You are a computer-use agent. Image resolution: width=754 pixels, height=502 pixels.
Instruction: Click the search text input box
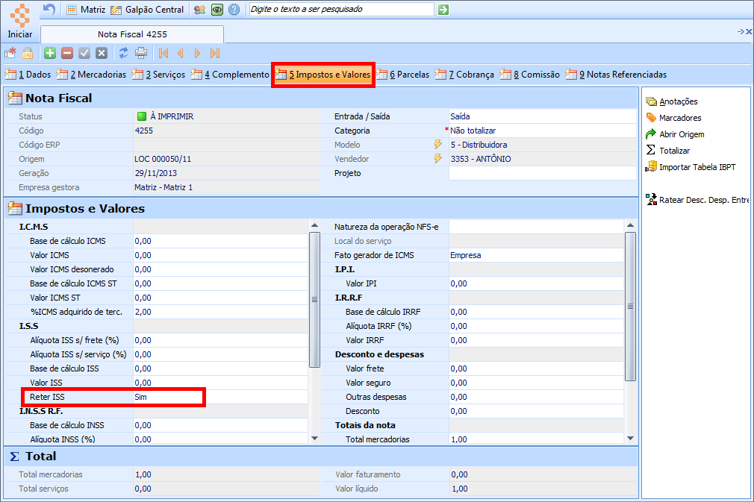(x=340, y=10)
